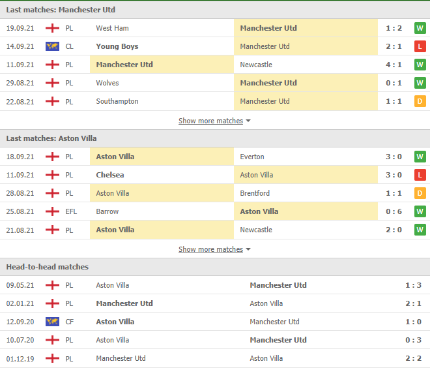Click the green W badge for West Ham match
This screenshot has height=368, width=430.
420,28
